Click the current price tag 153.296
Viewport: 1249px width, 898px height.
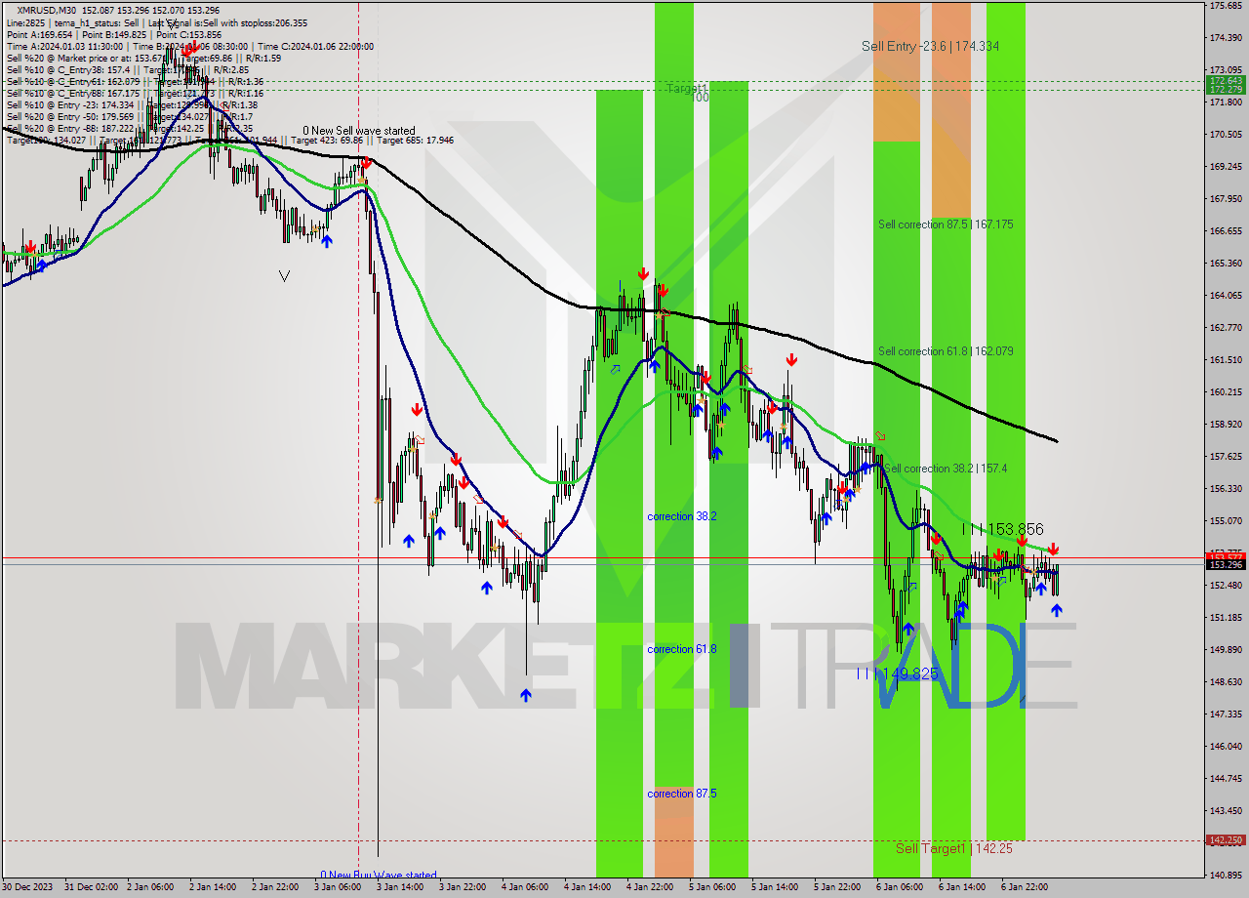click(x=1226, y=564)
